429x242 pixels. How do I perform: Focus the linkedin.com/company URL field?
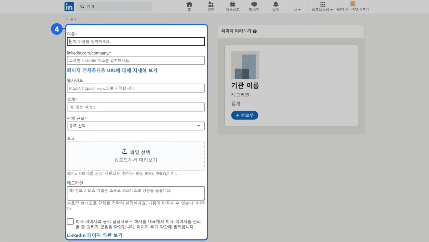(136, 60)
